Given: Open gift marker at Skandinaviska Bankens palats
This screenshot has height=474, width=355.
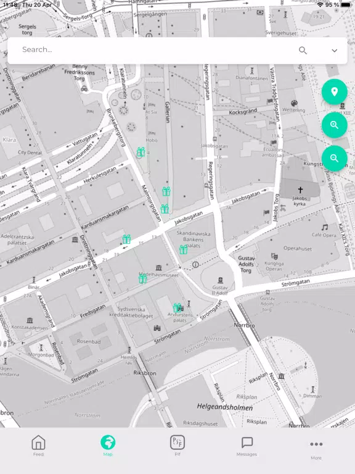Looking at the screenshot, I should 183,249.
